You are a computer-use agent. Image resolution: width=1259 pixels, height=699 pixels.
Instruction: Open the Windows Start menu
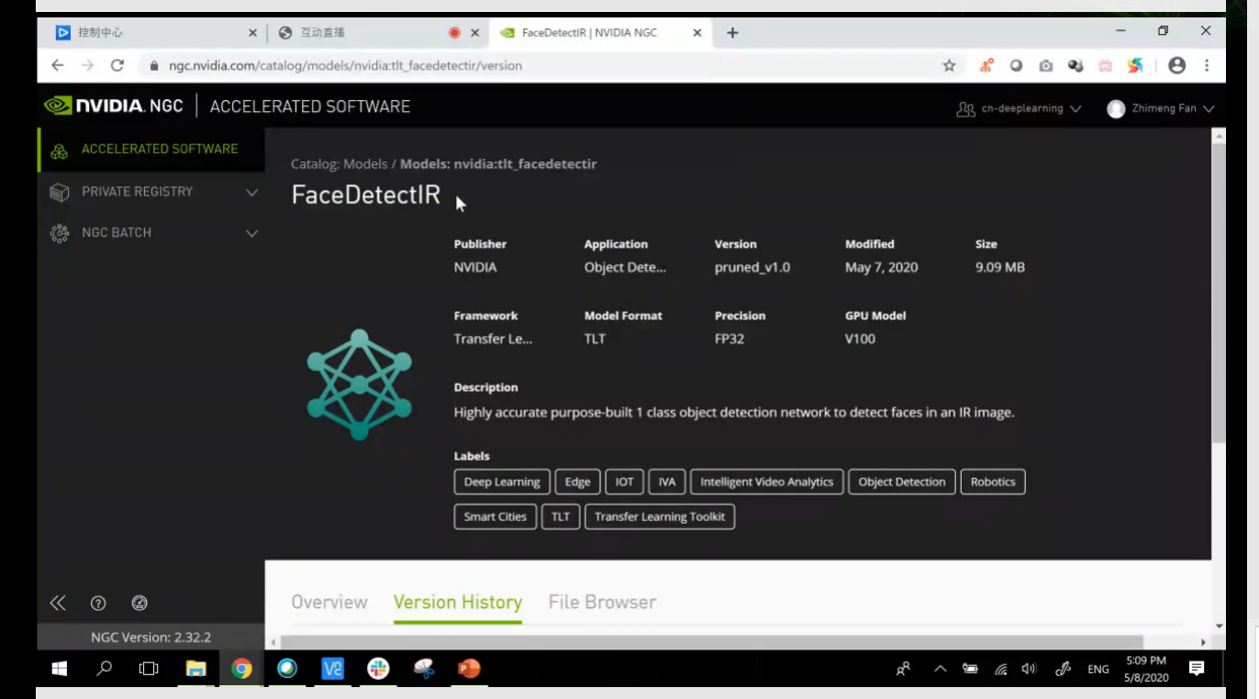pyautogui.click(x=60, y=669)
